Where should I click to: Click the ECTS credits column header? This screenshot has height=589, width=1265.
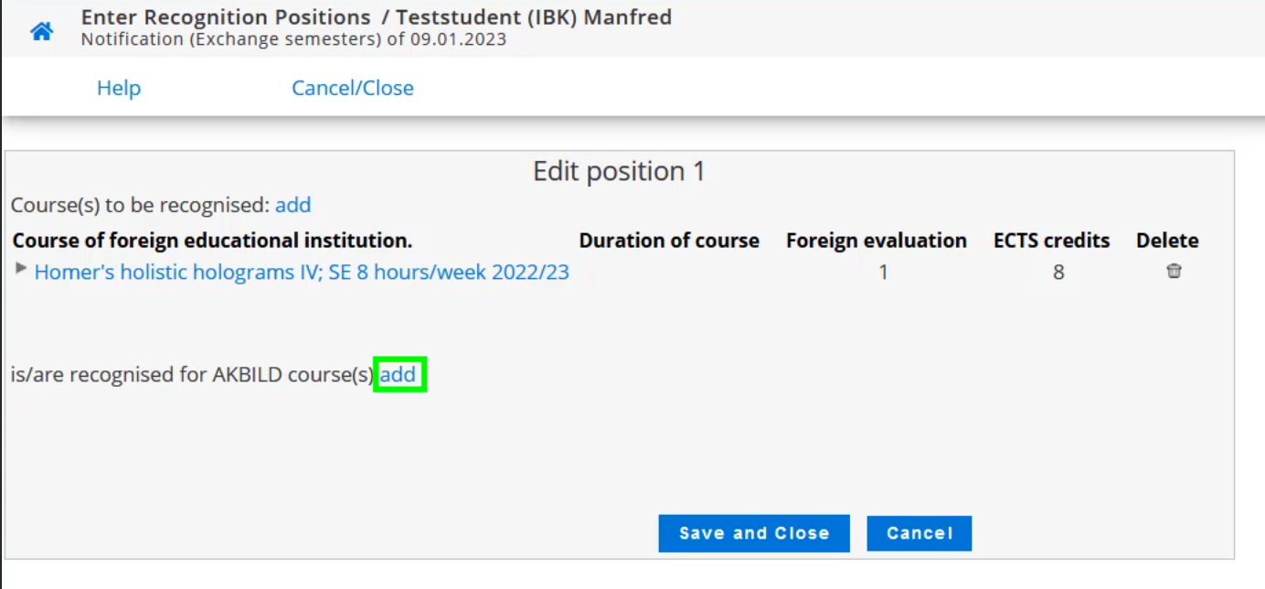pyautogui.click(x=1051, y=241)
